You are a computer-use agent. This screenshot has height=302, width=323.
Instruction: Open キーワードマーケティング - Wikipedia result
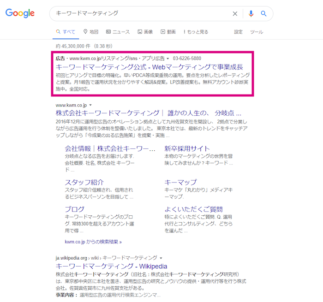(111, 266)
